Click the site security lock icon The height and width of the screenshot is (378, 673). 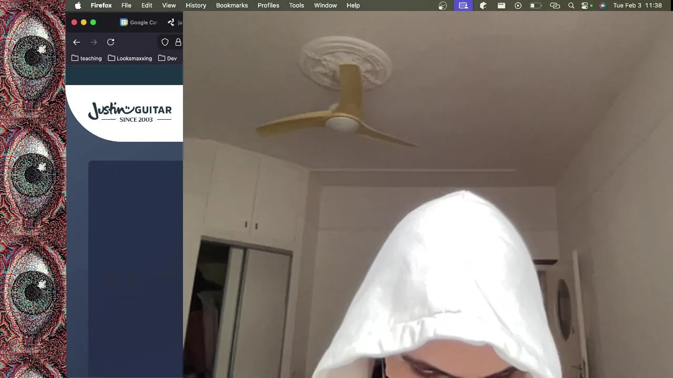[x=179, y=42]
